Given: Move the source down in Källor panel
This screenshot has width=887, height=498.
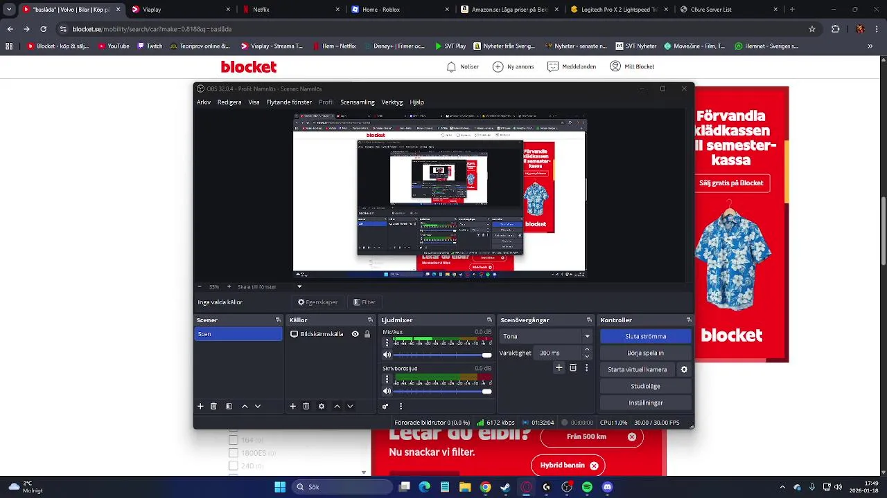Looking at the screenshot, I should [x=350, y=406].
